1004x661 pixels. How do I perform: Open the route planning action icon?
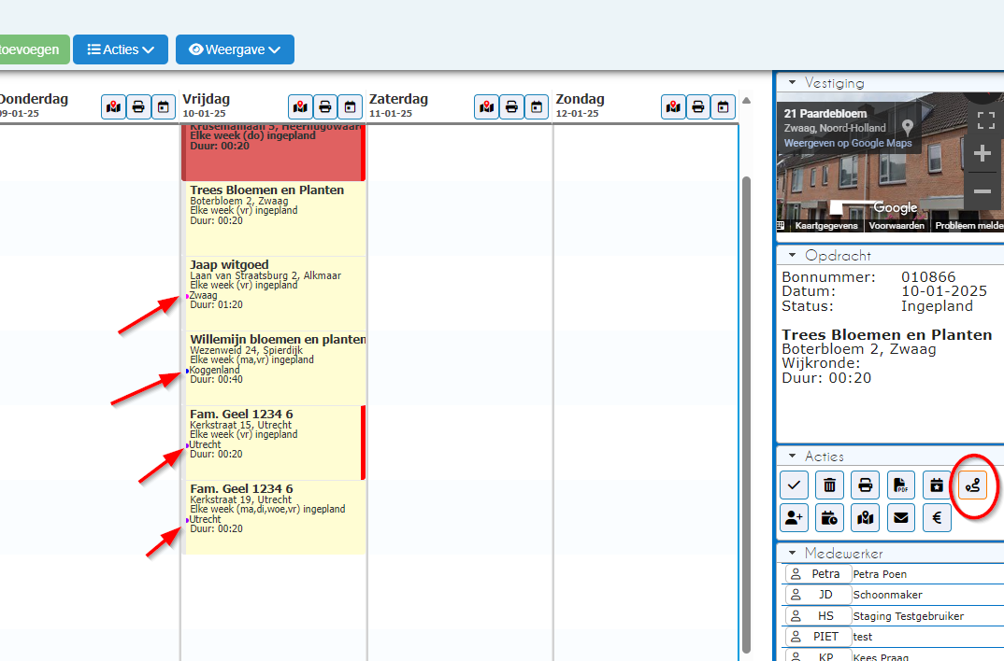972,485
